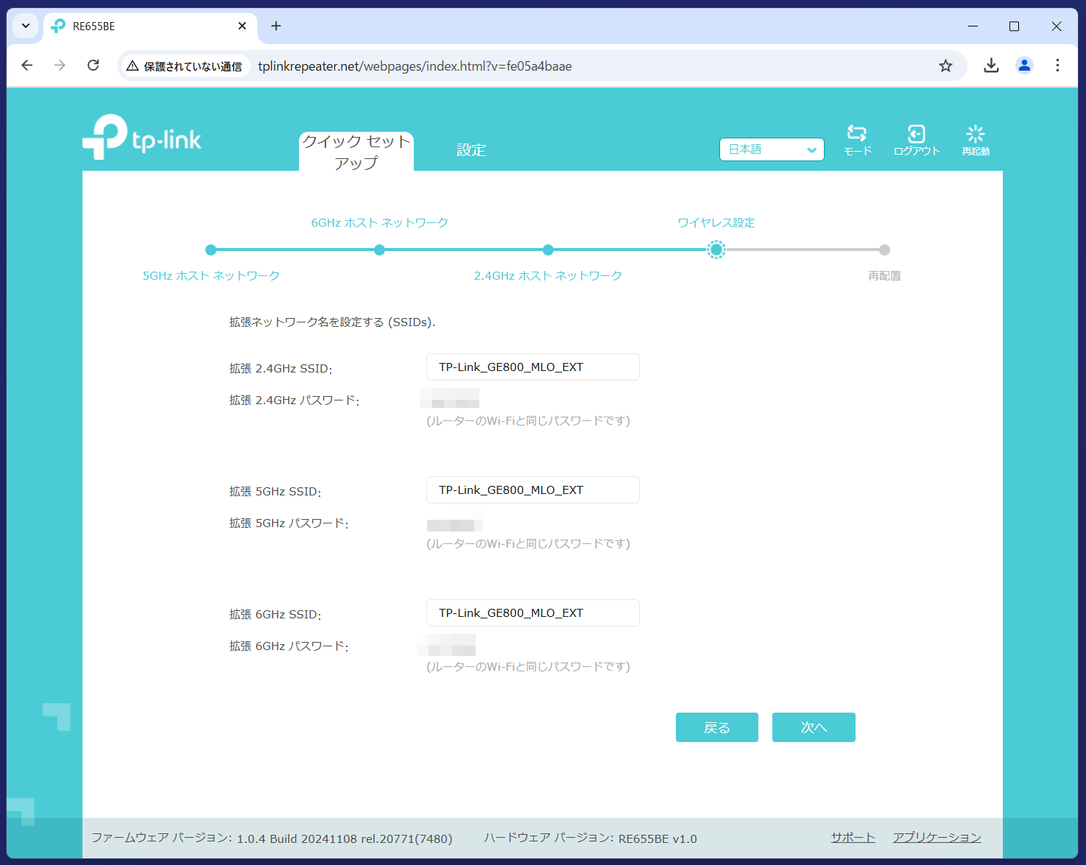Image resolution: width=1086 pixels, height=865 pixels.
Task: Minimize the browser window
Action: point(973,26)
